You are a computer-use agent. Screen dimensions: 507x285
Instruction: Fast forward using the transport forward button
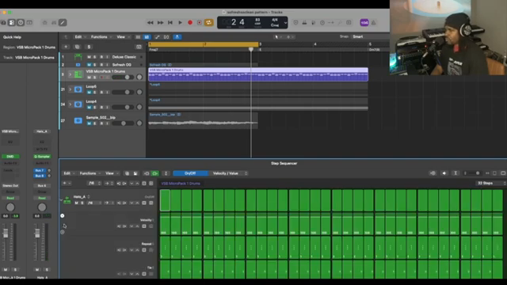(x=160, y=23)
